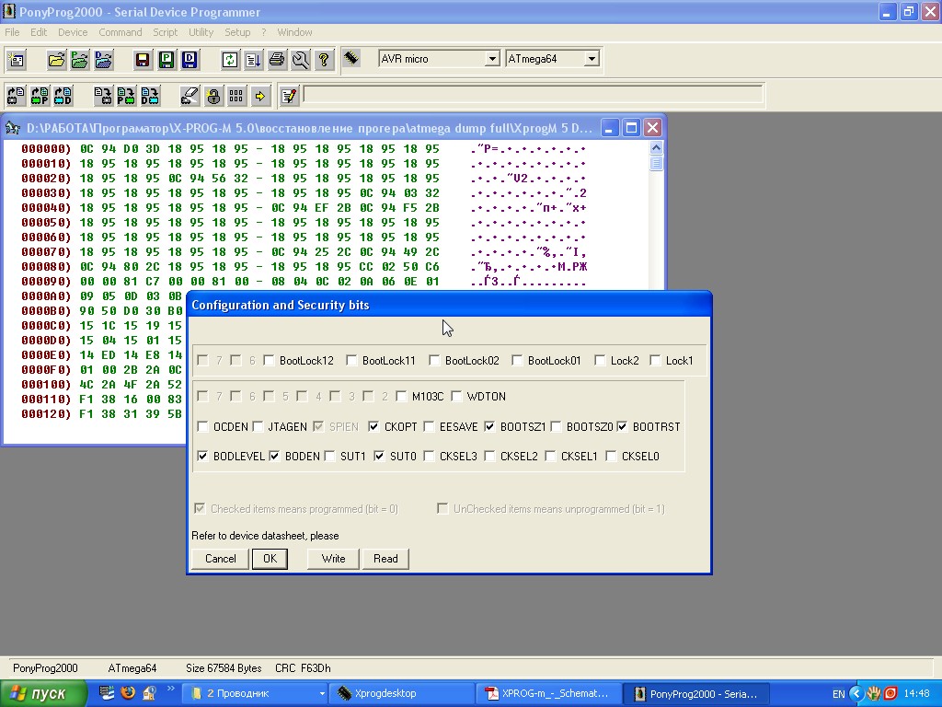The height and width of the screenshot is (707, 942).
Task: Click the yellow arrow toolbar icon
Action: pyautogui.click(x=260, y=96)
